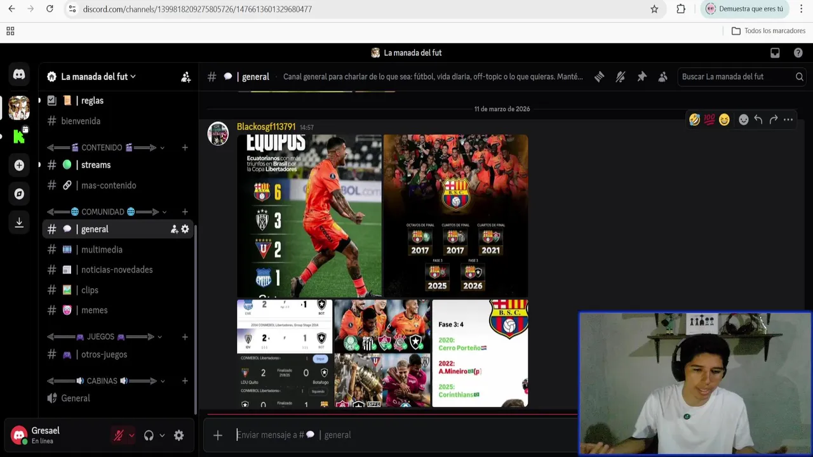
Task: React with grinning squint emoji on message
Action: pos(724,119)
